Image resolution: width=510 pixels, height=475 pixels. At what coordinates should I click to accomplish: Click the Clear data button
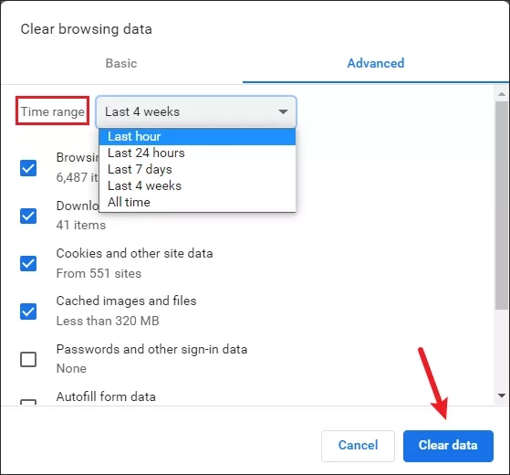(x=448, y=446)
